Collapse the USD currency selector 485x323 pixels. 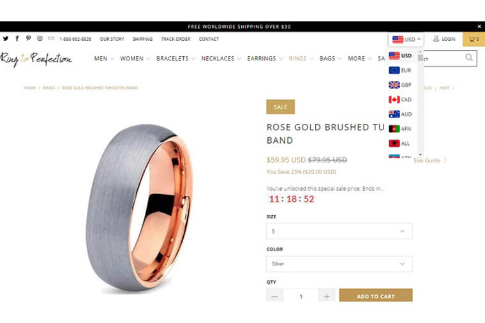tap(406, 40)
